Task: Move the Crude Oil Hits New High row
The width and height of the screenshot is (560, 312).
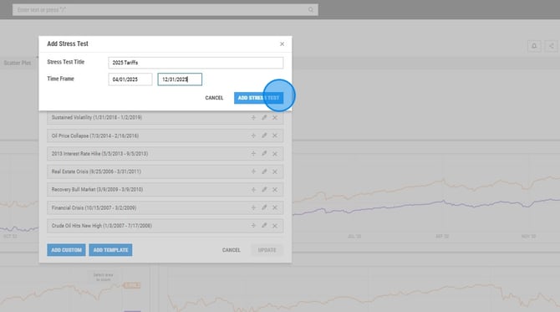Action: click(253, 226)
